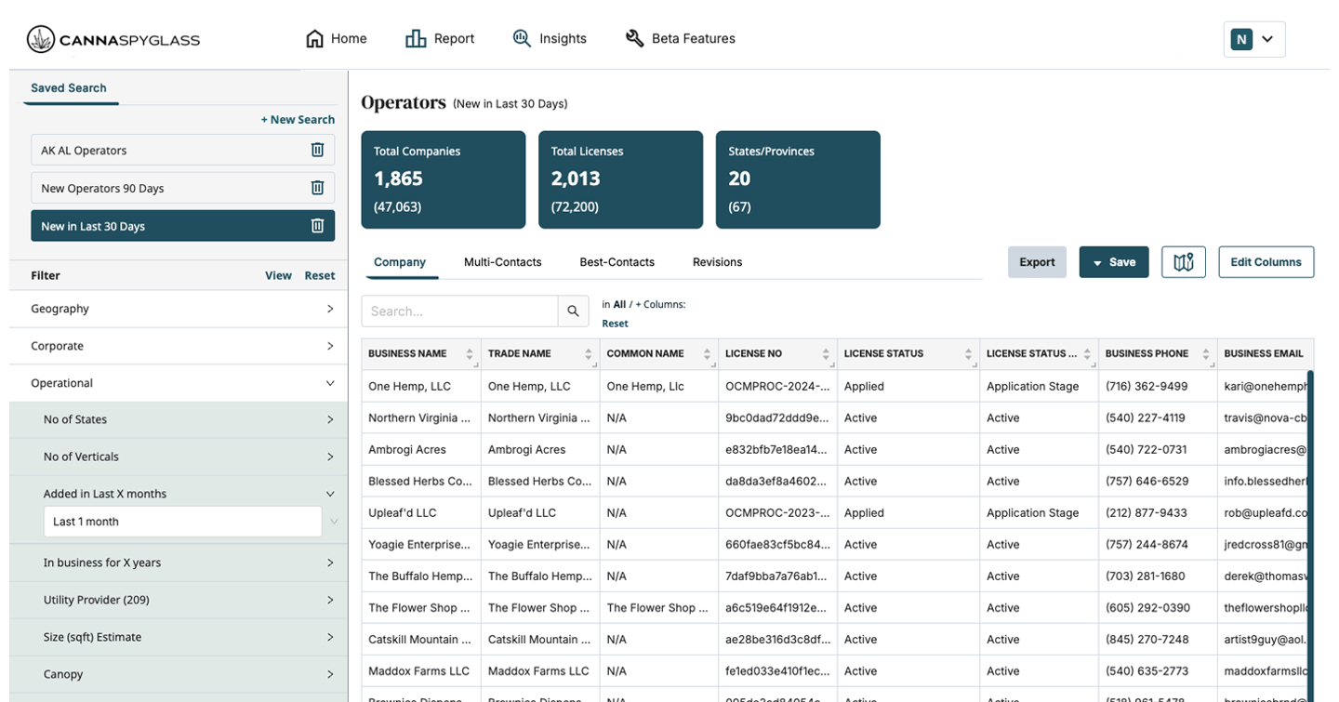
Task: Click phone number (605) 292-0390
Action: tap(1147, 607)
